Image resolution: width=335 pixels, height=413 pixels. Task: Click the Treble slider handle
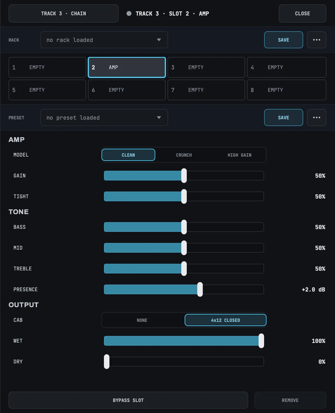pos(184,269)
